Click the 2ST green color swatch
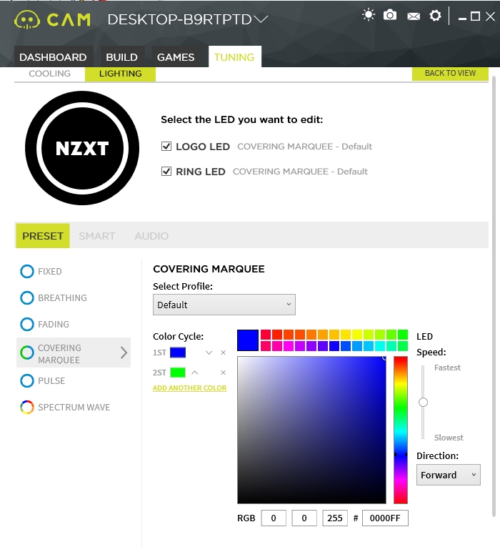This screenshot has height=547, width=500. coord(178,373)
